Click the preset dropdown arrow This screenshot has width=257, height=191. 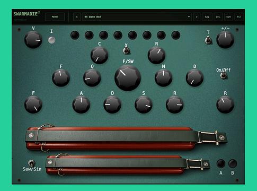pos(189,17)
